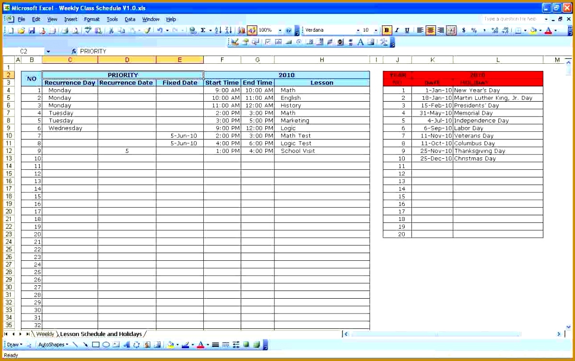The height and width of the screenshot is (361, 575).
Task: Sort descending with the Z-A icon
Action: coord(228,30)
